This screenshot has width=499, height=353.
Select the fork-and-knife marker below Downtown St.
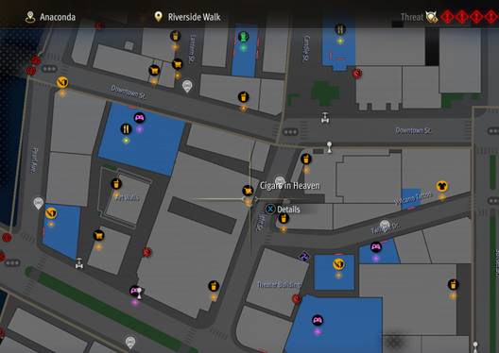[x=126, y=129]
